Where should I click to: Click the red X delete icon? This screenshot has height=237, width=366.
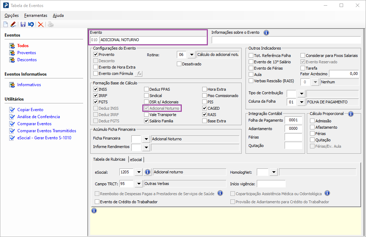tap(41, 24)
